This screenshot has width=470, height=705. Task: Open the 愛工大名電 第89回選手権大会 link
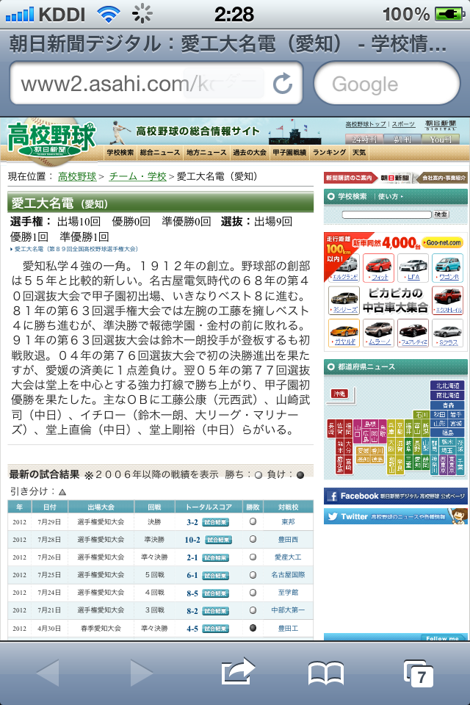click(x=76, y=249)
